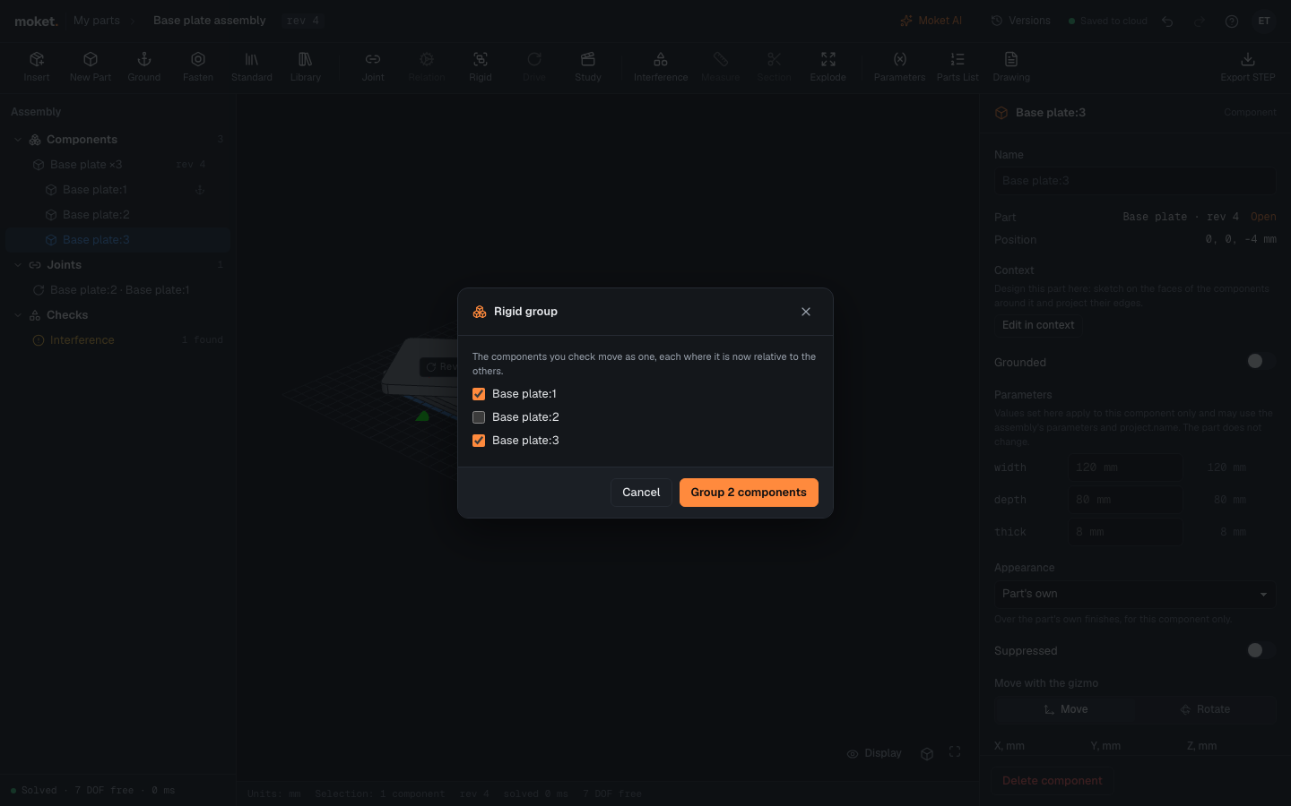The image size is (1291, 806).
Task: Uncheck Base plate:1 in Rigid group dialog
Action: click(x=479, y=394)
